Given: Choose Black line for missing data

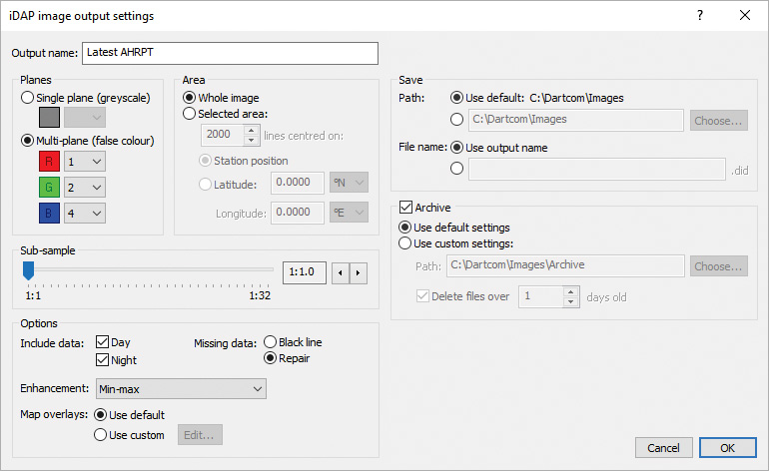Looking at the screenshot, I should (270, 342).
